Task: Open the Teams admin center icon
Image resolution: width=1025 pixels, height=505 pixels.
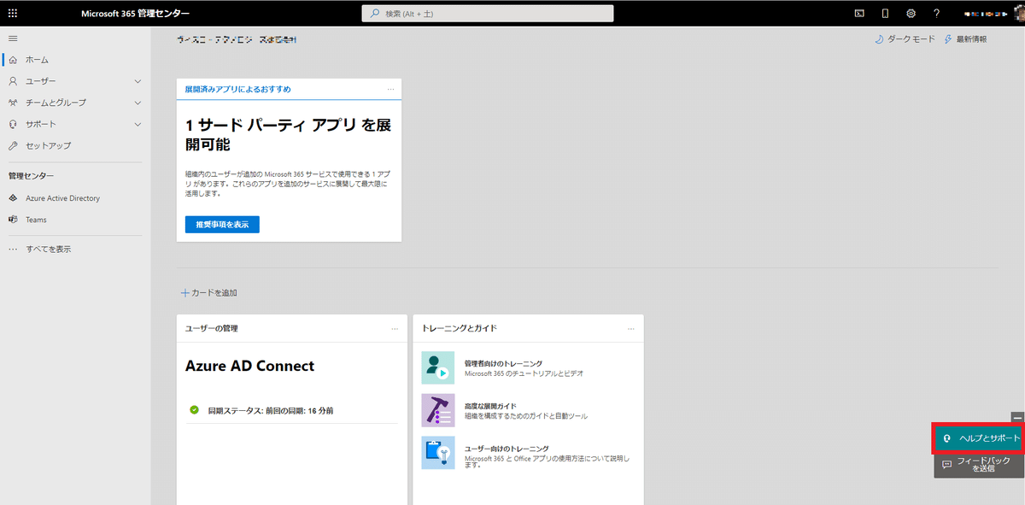Action: [x=13, y=220]
